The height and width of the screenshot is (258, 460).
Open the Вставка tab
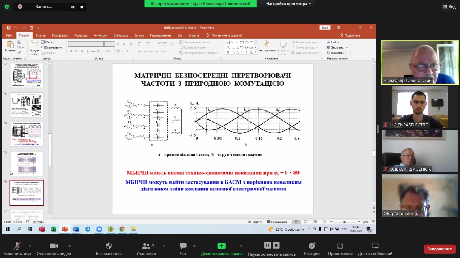tap(40, 35)
